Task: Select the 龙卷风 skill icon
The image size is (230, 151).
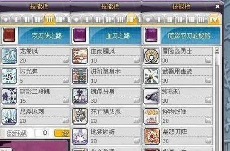Action: (9, 56)
